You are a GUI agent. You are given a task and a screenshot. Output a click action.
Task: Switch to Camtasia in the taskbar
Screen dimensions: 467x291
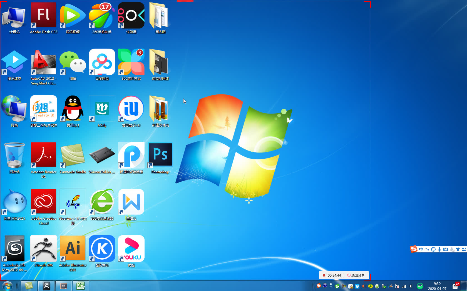tap(29, 286)
